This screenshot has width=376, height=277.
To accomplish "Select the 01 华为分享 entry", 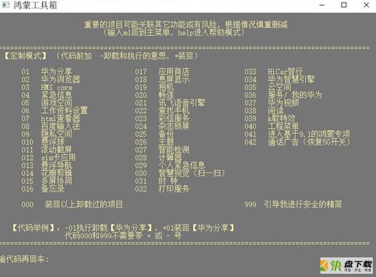I will tap(47, 72).
